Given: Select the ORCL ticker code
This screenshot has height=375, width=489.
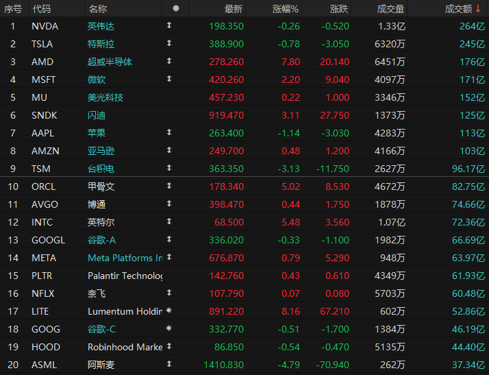Looking at the screenshot, I should [43, 186].
